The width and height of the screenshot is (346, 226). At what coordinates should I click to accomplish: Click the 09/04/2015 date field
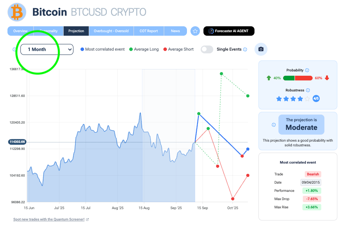tap(311, 182)
